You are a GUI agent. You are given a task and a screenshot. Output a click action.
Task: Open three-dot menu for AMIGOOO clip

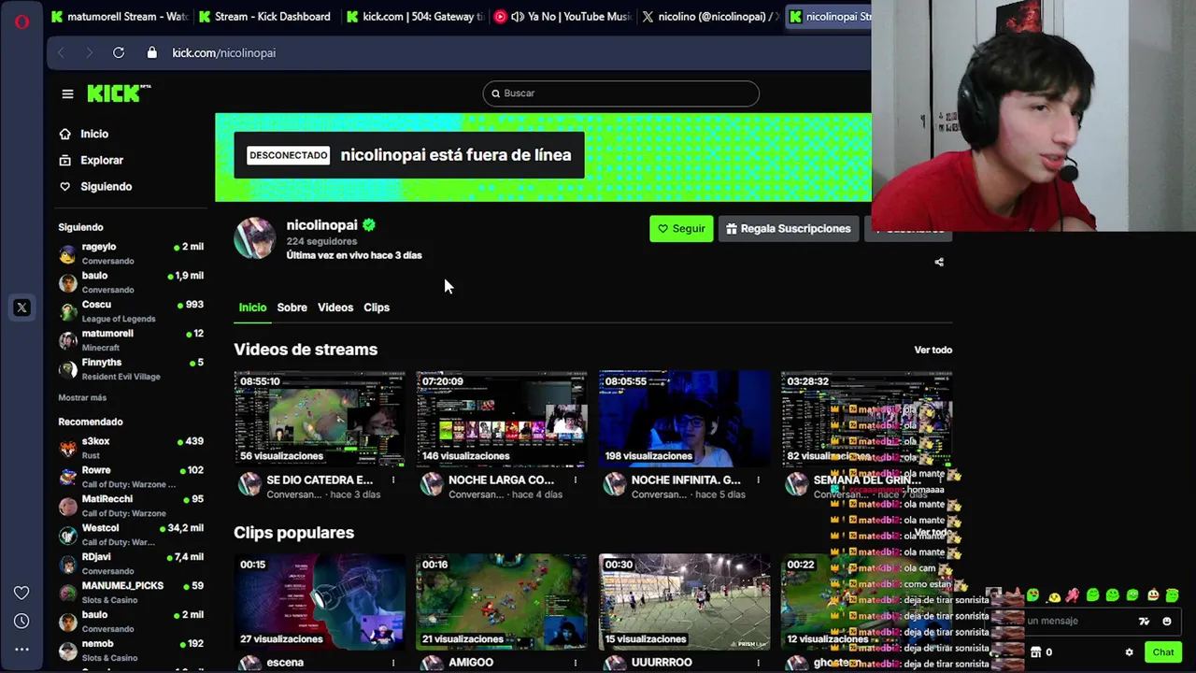pyautogui.click(x=576, y=663)
